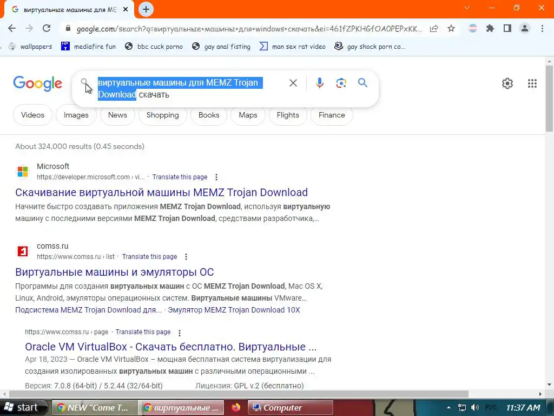Select the Finance filter
Screen dimensions: 554x416
coord(332,115)
